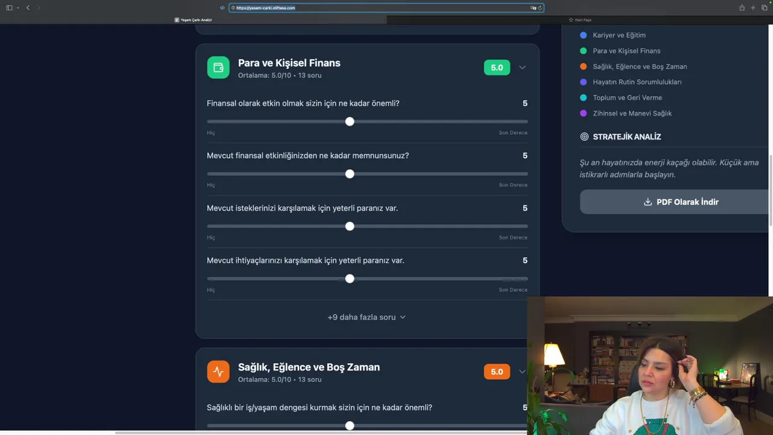
Task: Click the site settings icon in the address bar
Action: [x=233, y=8]
